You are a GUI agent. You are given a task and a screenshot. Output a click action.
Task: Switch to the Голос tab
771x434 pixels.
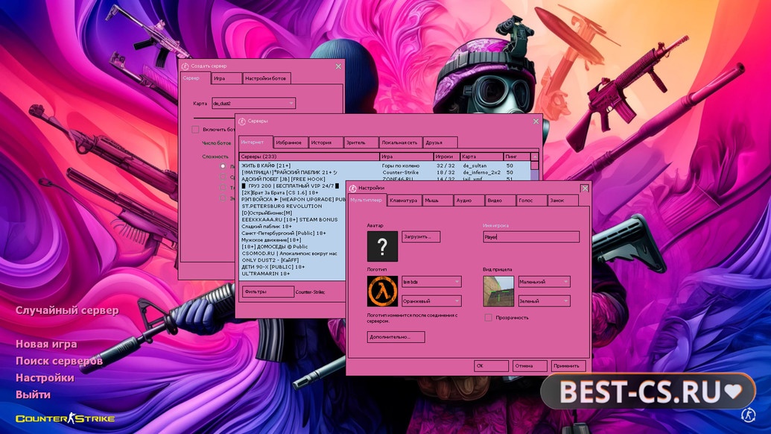tap(532, 201)
